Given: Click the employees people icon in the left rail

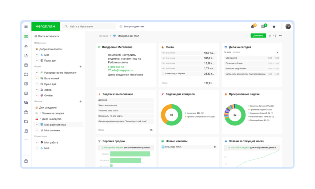Looking at the screenshot, I should pos(26,46).
